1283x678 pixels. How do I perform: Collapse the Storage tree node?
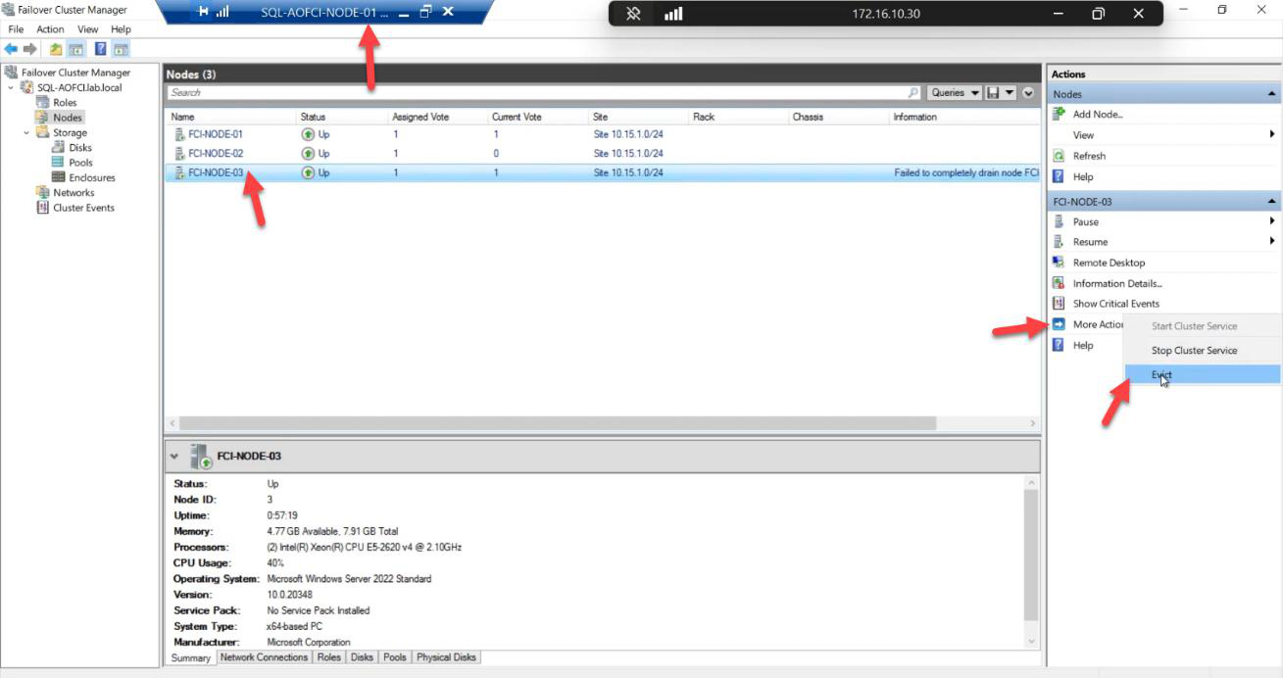click(26, 132)
